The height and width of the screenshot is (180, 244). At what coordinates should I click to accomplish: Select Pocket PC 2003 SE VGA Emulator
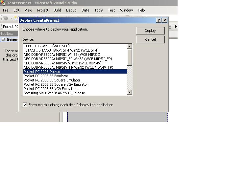[x=75, y=89]
